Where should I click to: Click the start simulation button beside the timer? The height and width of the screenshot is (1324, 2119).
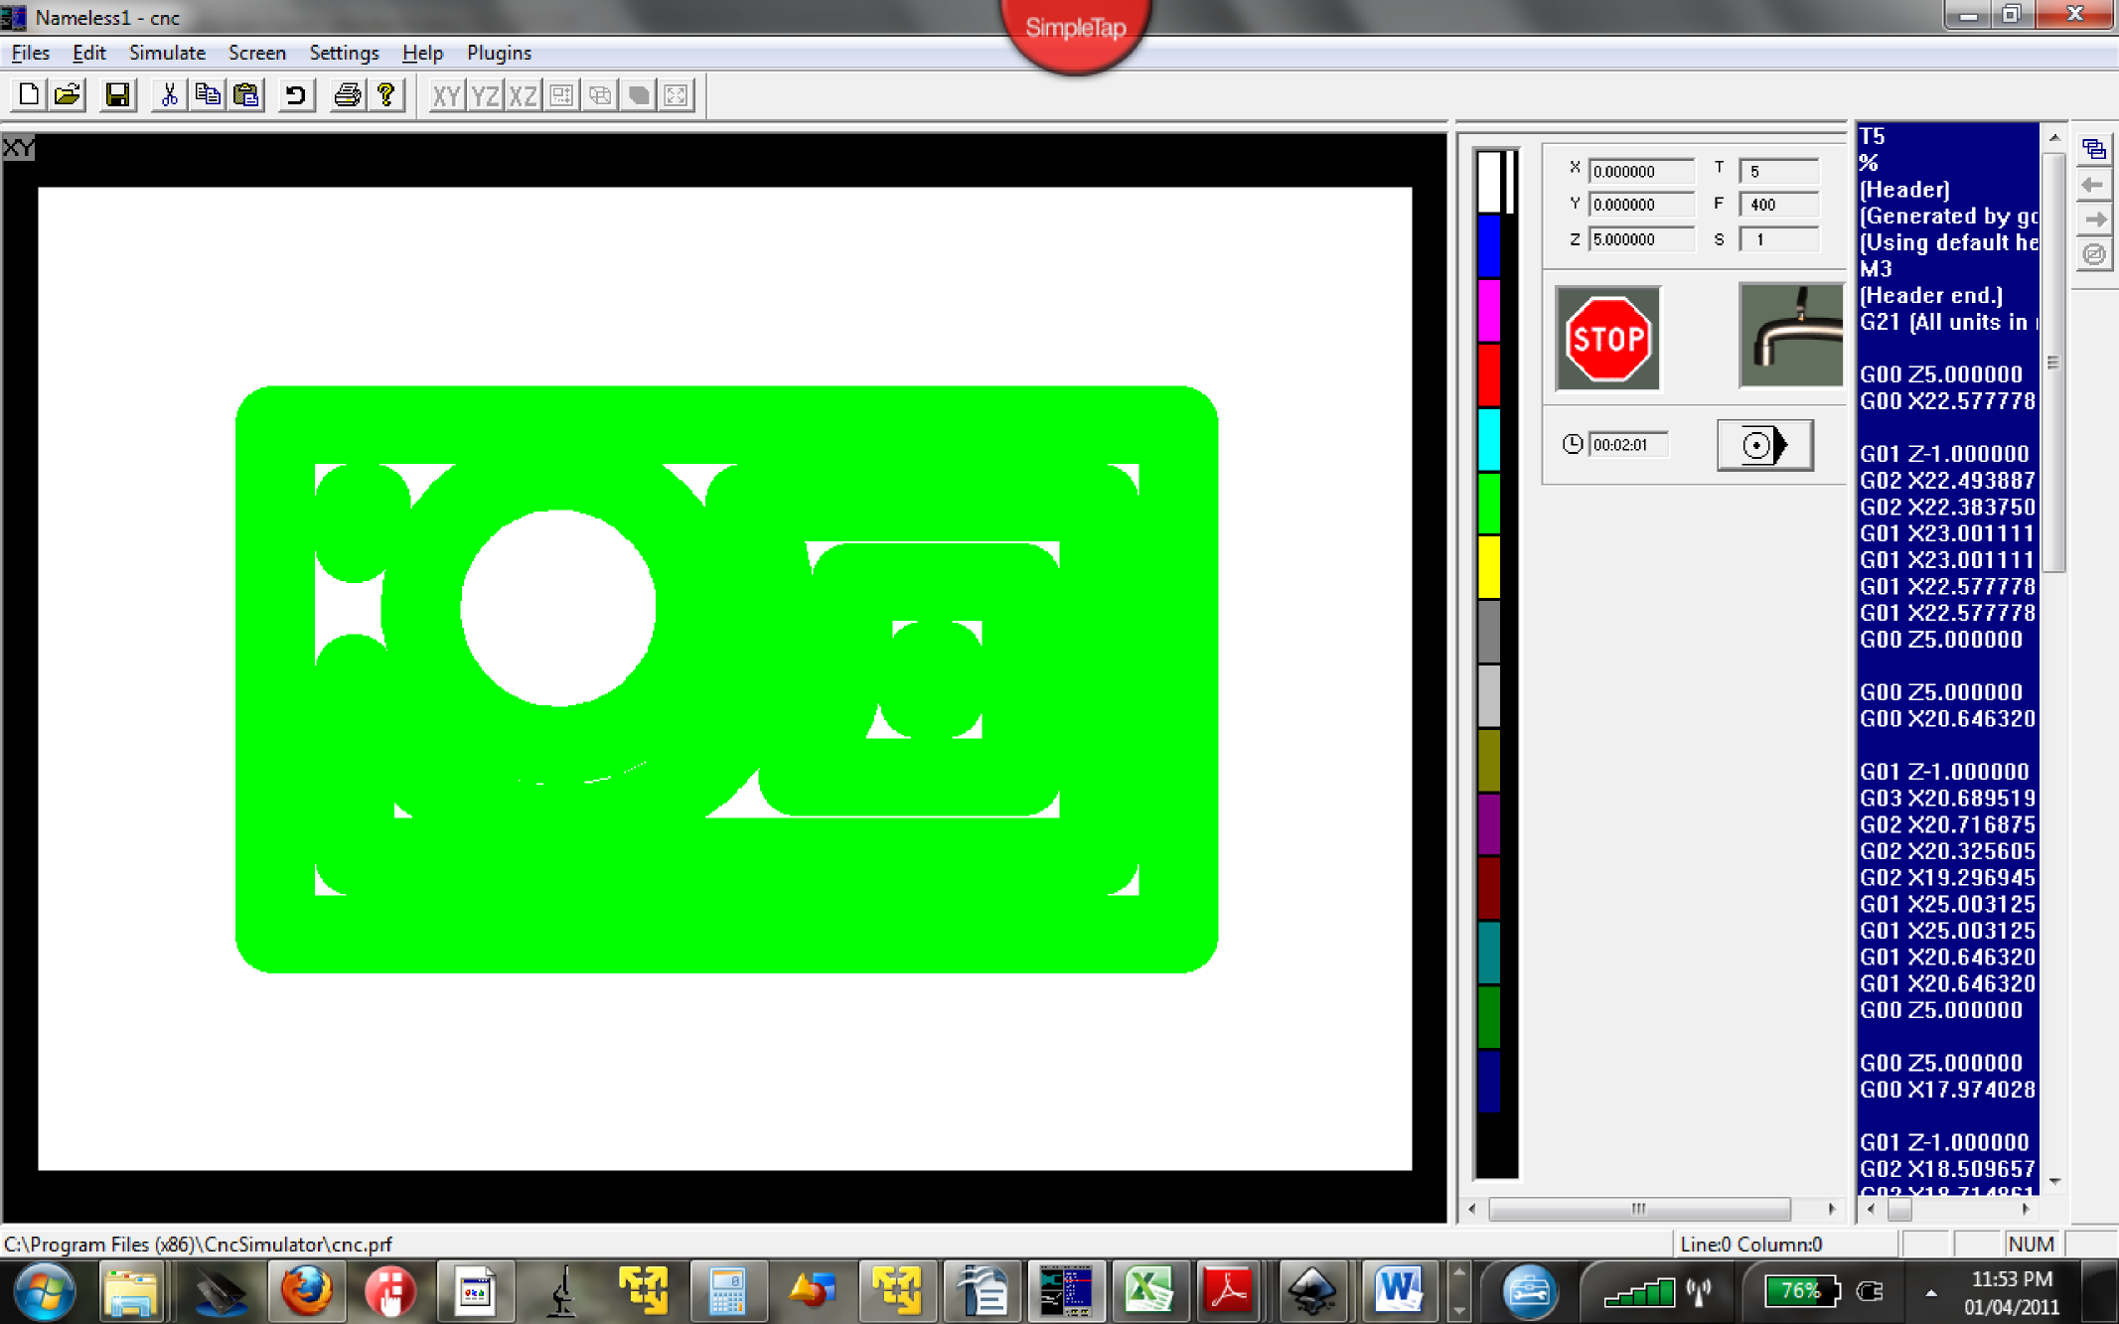pos(1764,444)
